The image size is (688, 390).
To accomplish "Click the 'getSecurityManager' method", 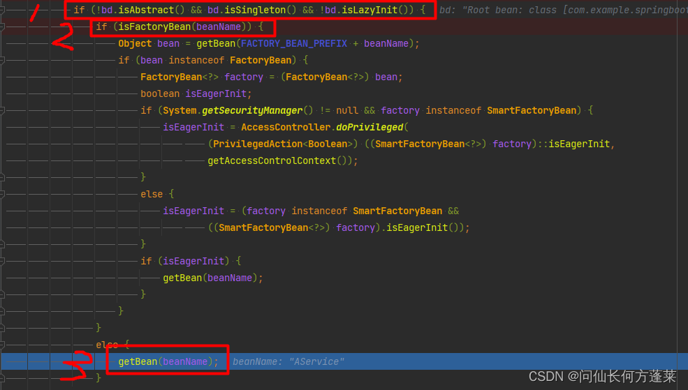I will click(252, 110).
